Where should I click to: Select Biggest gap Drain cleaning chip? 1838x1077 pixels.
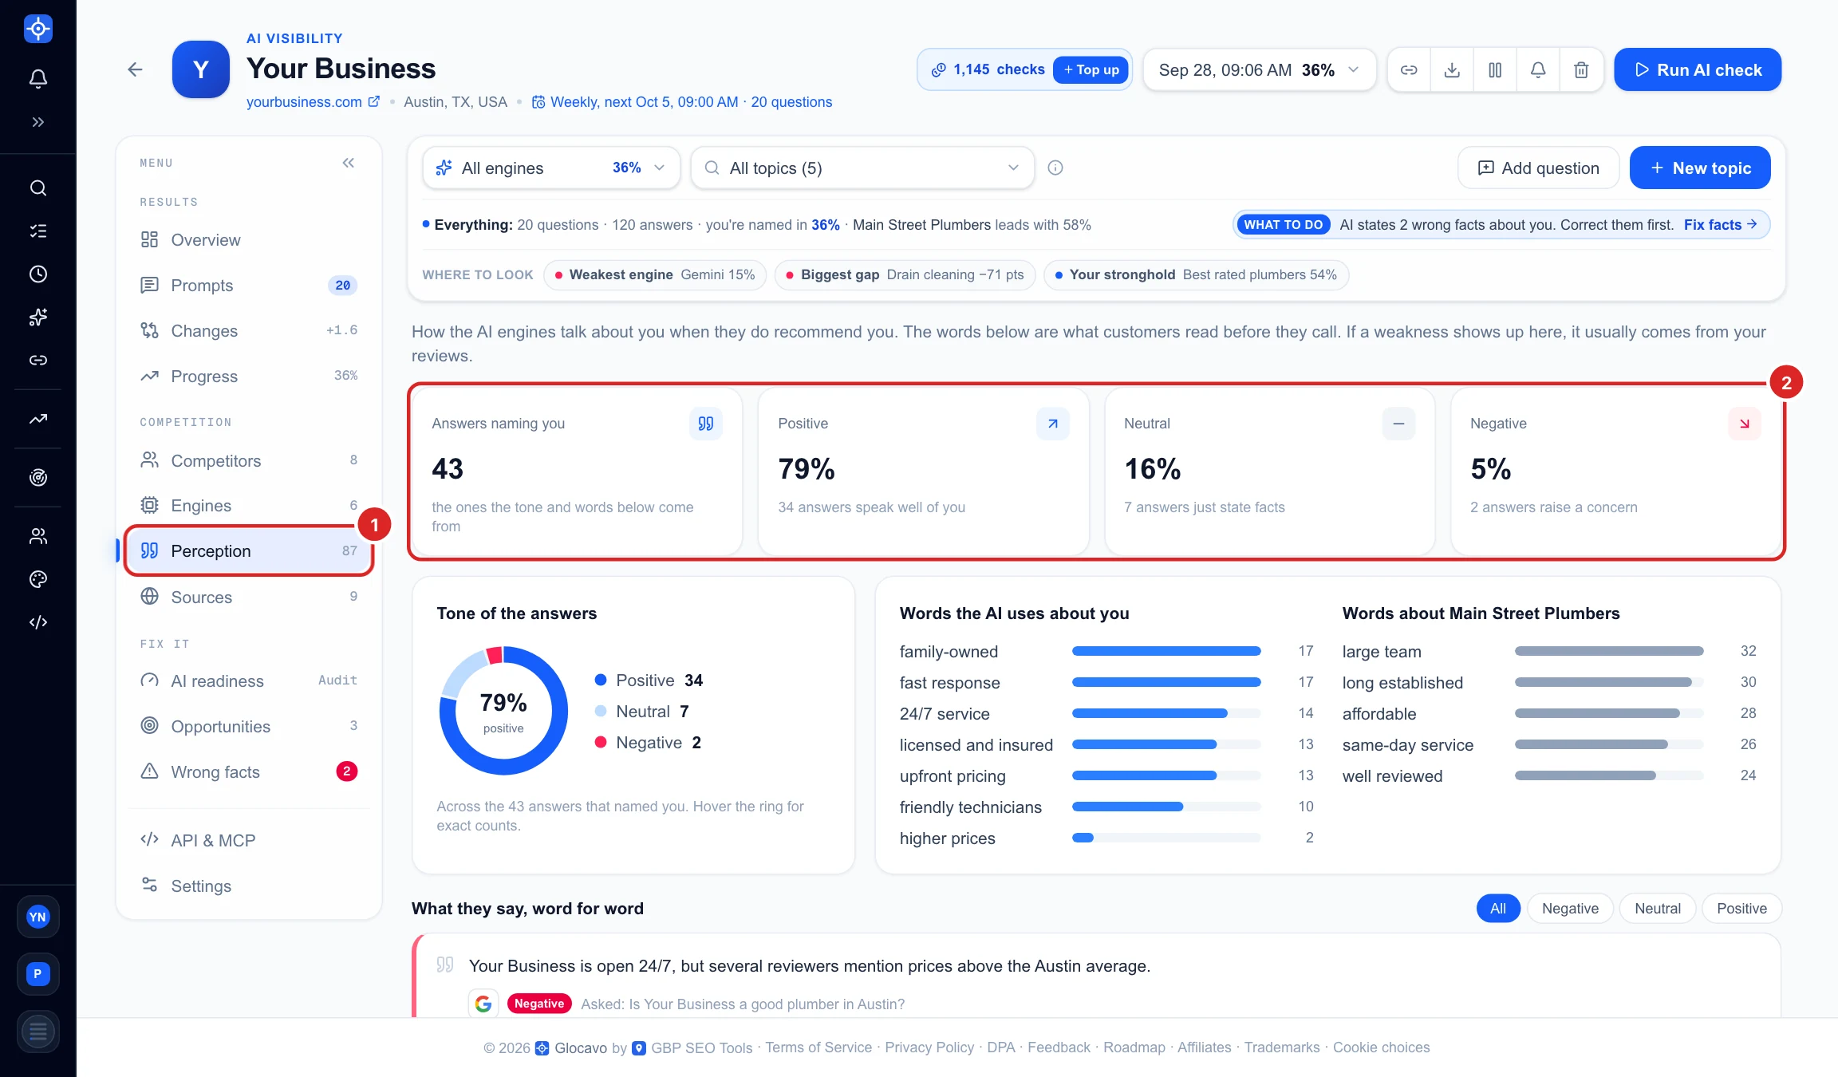905,274
